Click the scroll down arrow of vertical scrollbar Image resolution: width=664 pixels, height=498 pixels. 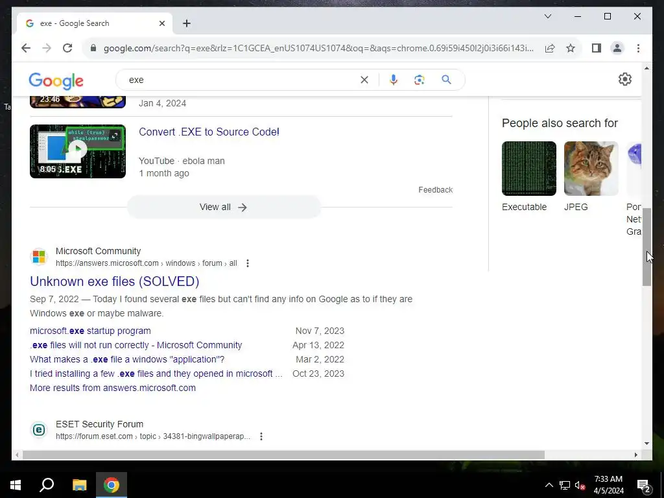point(646,444)
